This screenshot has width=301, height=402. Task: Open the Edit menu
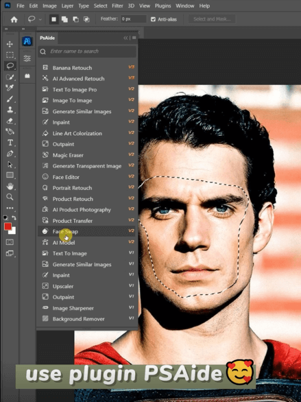point(34,5)
